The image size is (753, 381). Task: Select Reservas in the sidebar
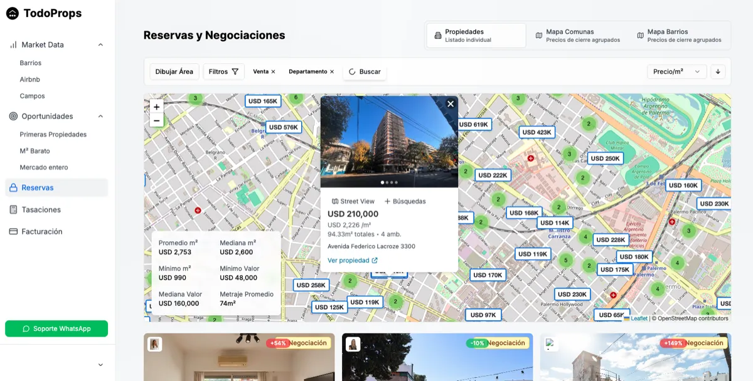click(56, 187)
